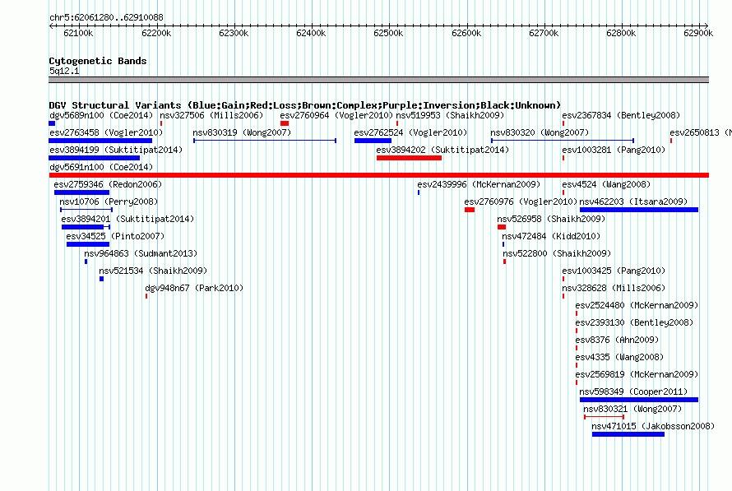Viewport: 732px width, 491px height.
Task: Open esv1003281 (Pang2010) label
Action: pyautogui.click(x=614, y=150)
